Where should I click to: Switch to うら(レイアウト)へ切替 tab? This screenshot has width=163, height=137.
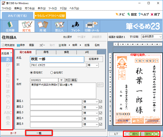[50, 16]
